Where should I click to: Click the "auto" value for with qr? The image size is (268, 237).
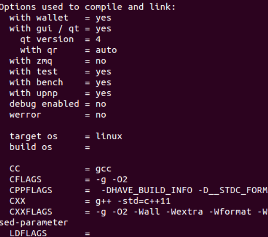point(106,50)
